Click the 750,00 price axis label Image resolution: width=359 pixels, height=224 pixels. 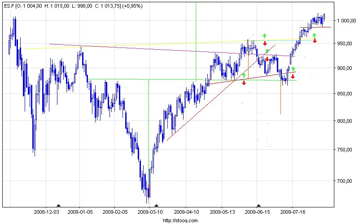(x=344, y=150)
